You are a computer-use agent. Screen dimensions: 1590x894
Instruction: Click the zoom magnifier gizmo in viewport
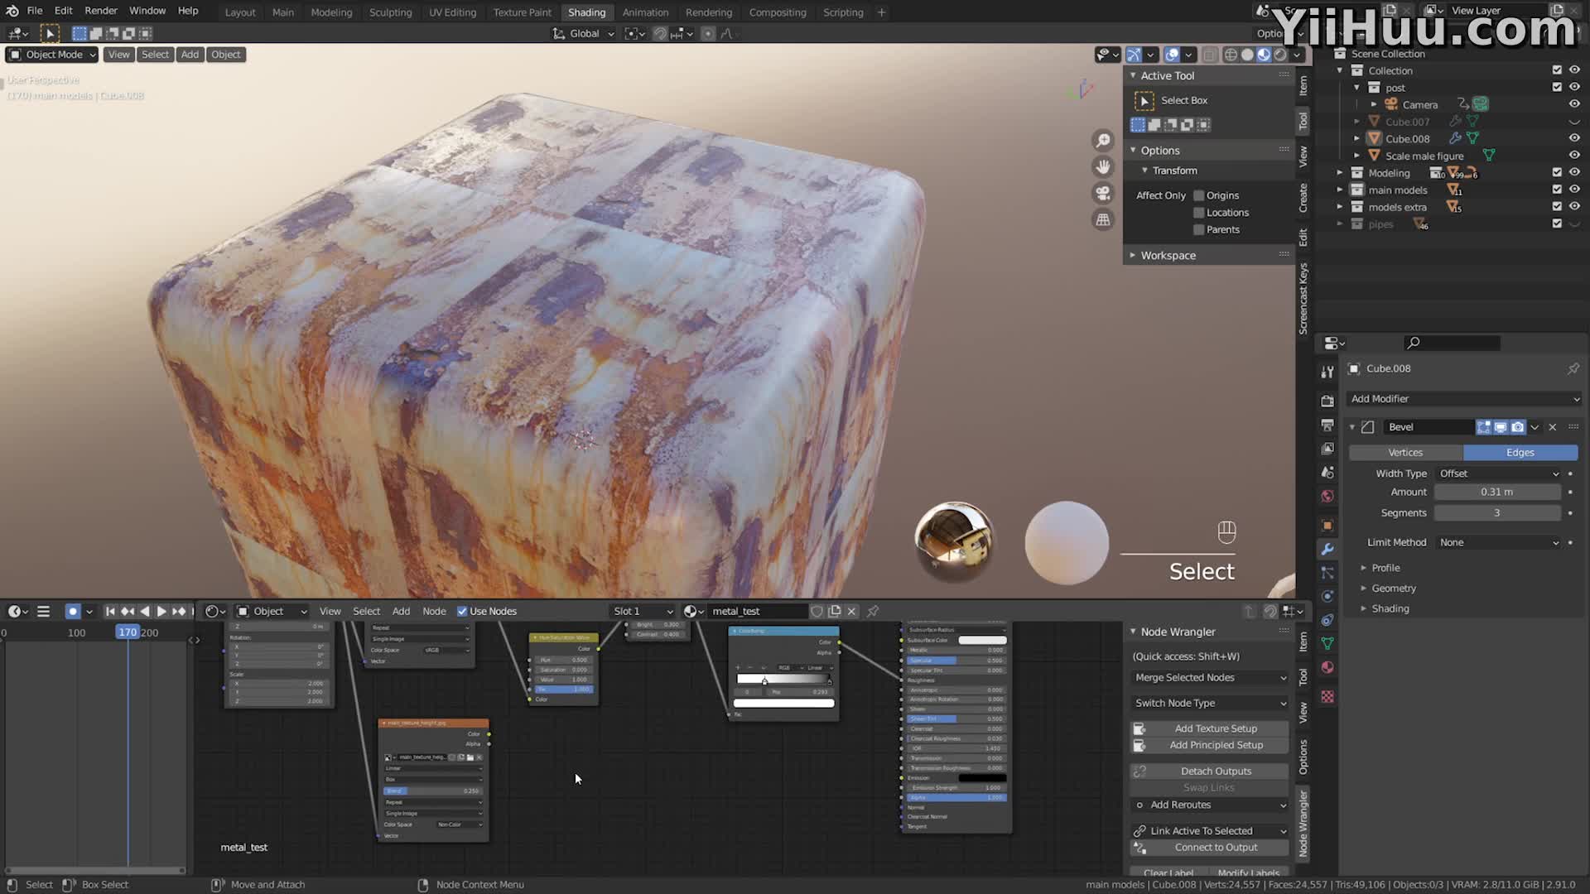(1103, 141)
